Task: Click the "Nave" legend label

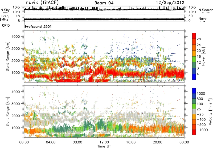Action: click(203, 19)
